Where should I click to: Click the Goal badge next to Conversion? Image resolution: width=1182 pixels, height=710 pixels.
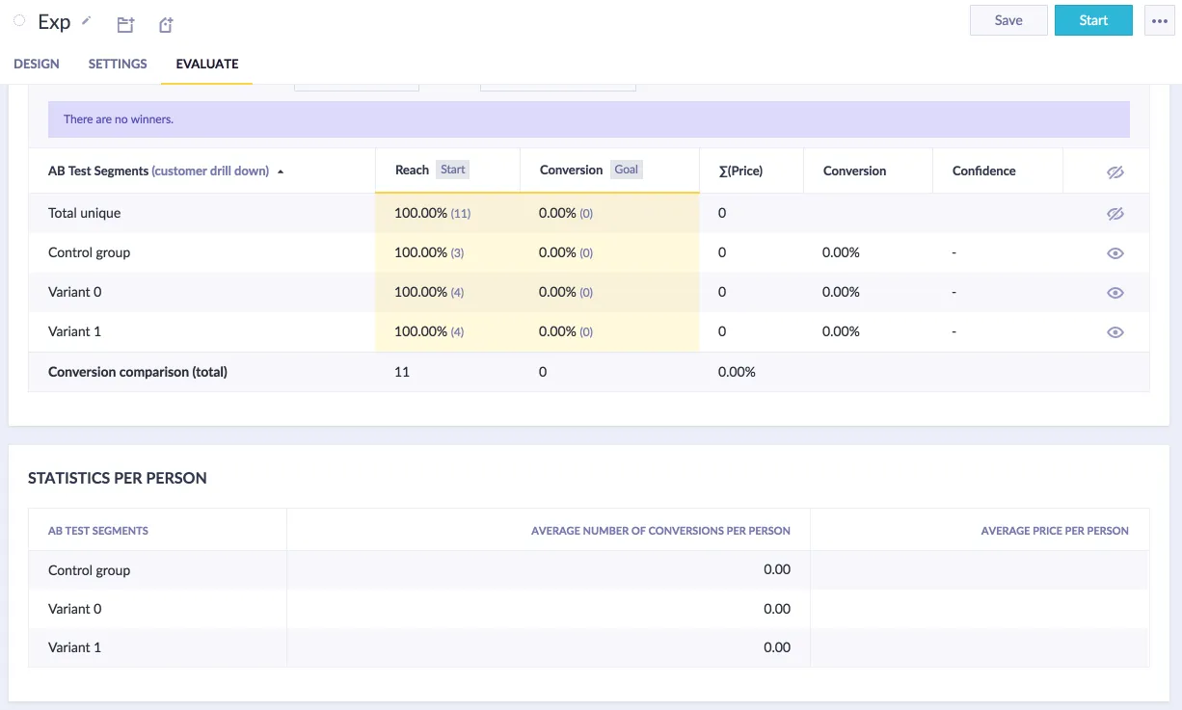[x=627, y=170]
